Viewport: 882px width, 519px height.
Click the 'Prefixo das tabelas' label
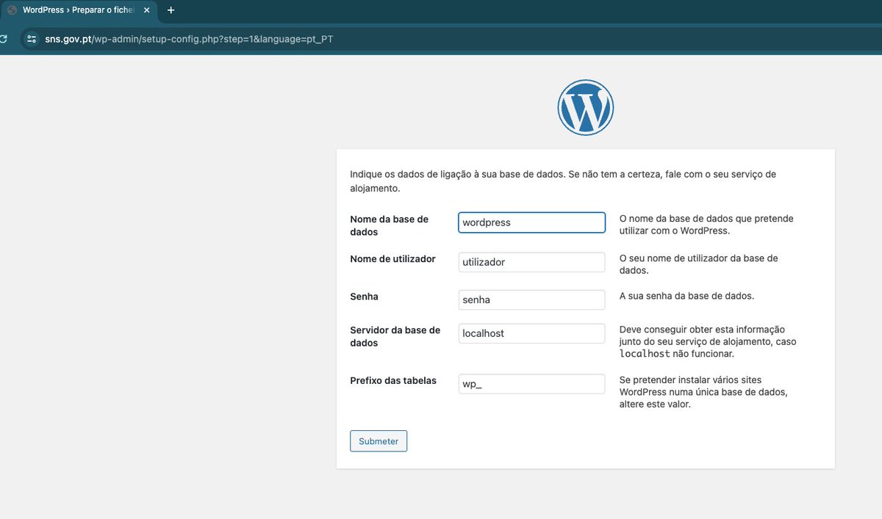click(393, 380)
